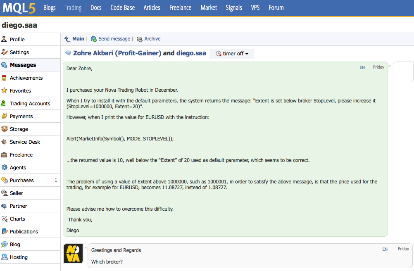Open Hosting link in sidebar
The width and height of the screenshot is (414, 271).
coord(19,257)
